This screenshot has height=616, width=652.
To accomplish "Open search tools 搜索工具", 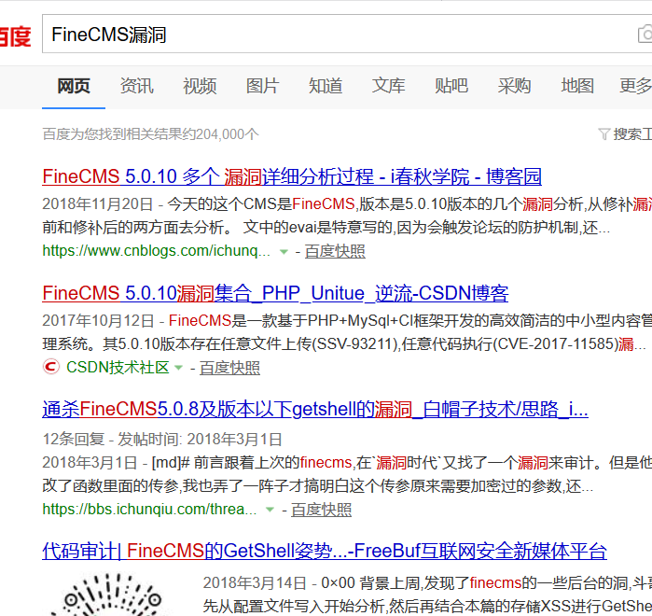I will click(632, 133).
